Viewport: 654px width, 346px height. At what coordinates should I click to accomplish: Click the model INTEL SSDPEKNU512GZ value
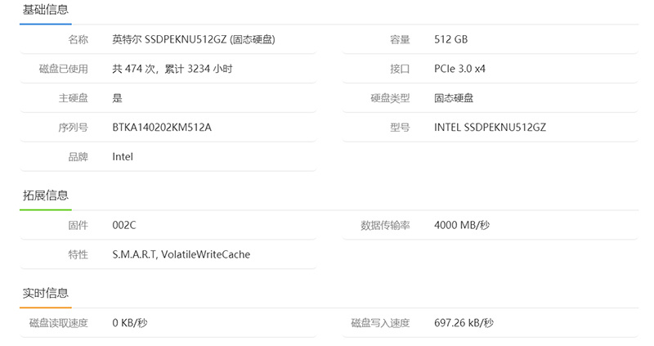pos(489,128)
